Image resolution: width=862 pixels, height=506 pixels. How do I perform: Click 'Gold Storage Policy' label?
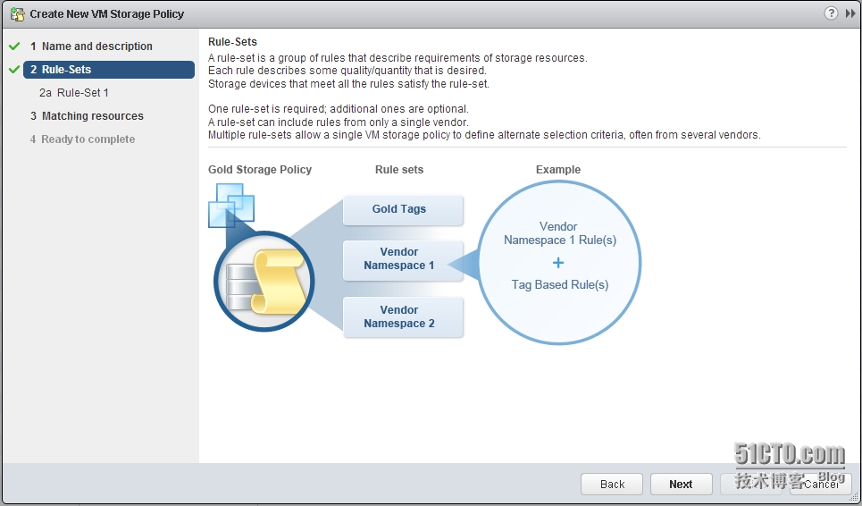click(x=259, y=169)
